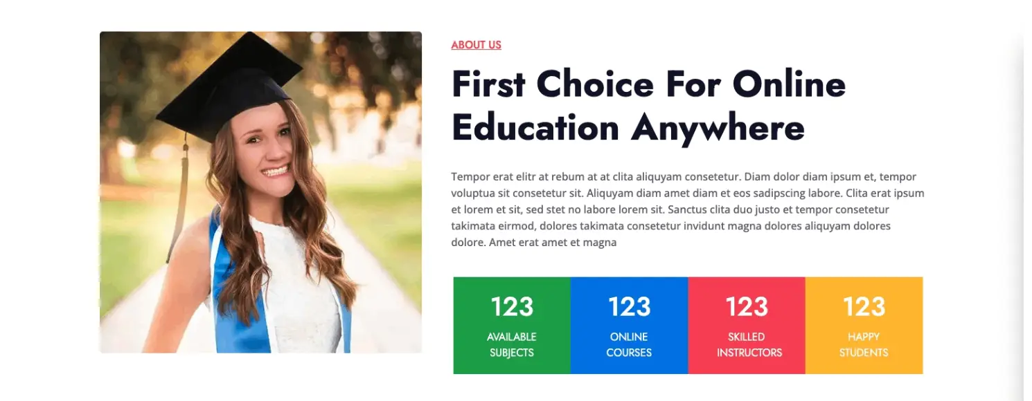Click the 123 counter in the yellow box

tap(864, 306)
